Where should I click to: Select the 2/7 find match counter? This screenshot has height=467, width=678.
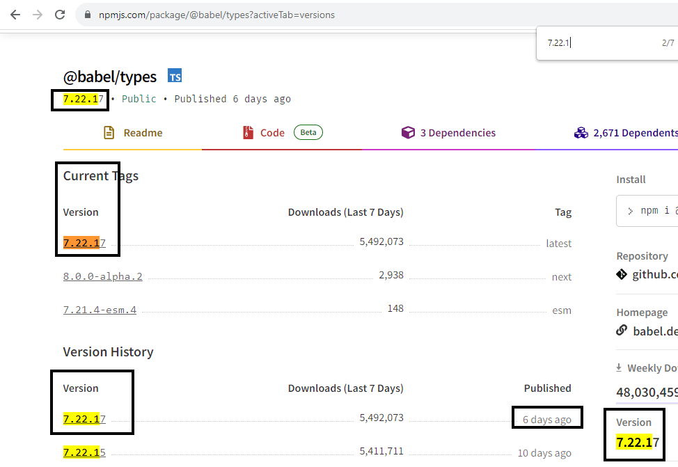tap(668, 43)
